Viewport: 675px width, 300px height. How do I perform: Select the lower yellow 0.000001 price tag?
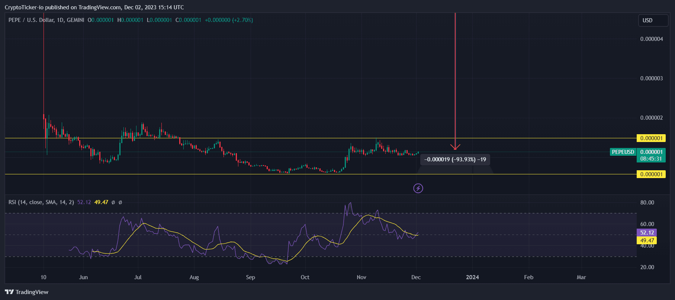coord(651,174)
